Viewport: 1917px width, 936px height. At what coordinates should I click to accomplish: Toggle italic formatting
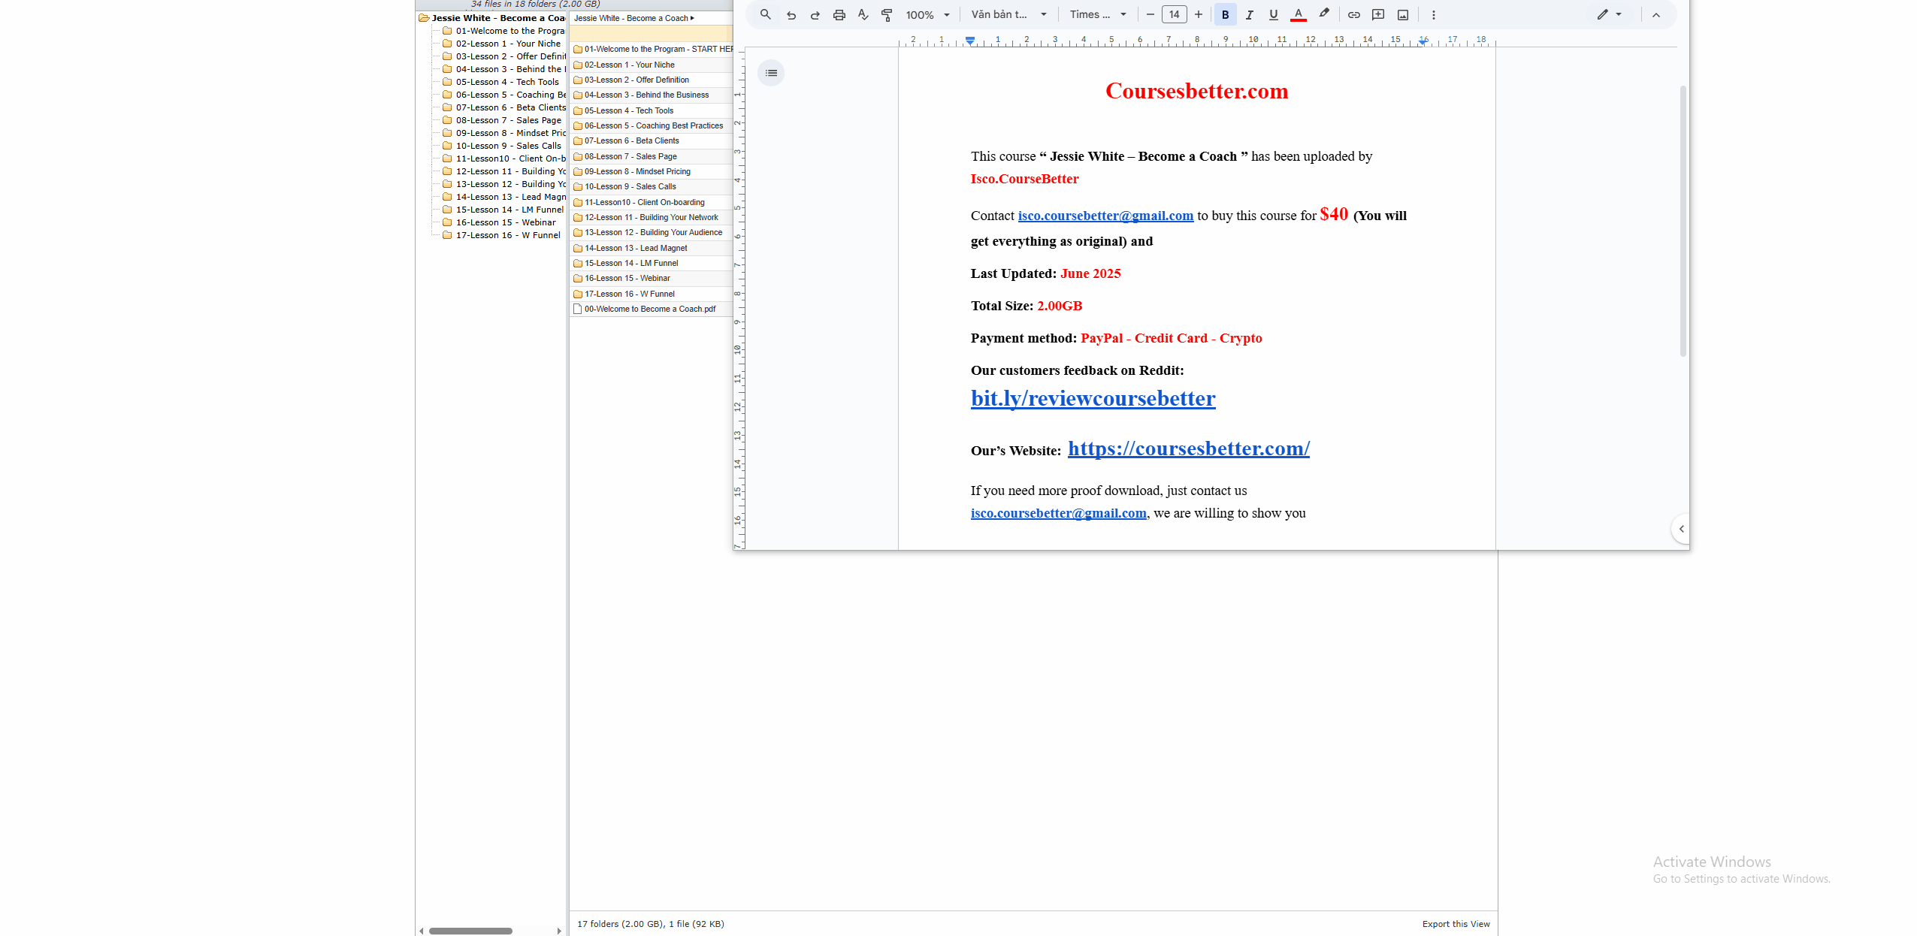[x=1249, y=15]
